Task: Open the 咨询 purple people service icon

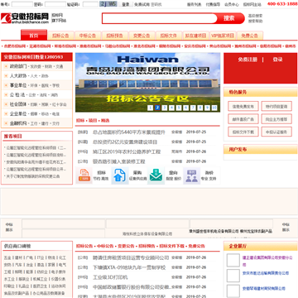Action: point(191,175)
